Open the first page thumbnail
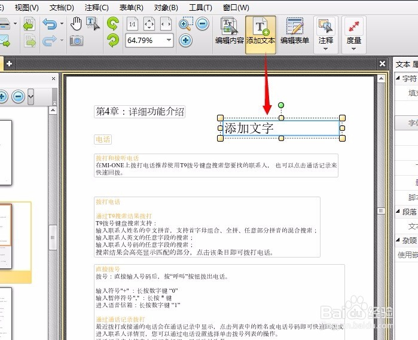 point(5,152)
